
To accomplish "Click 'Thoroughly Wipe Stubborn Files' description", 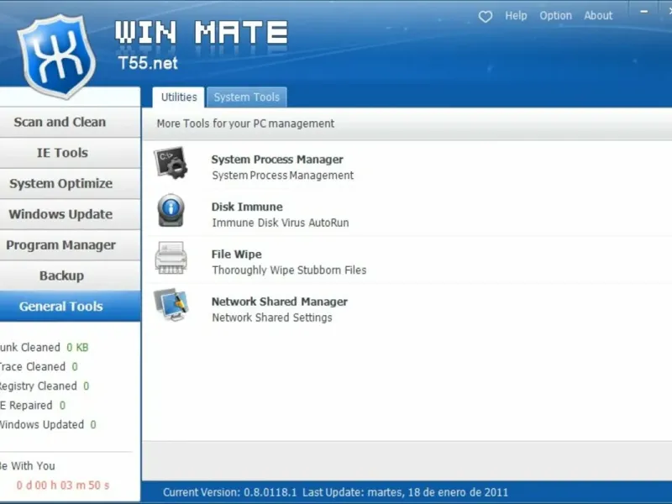I will coord(289,270).
